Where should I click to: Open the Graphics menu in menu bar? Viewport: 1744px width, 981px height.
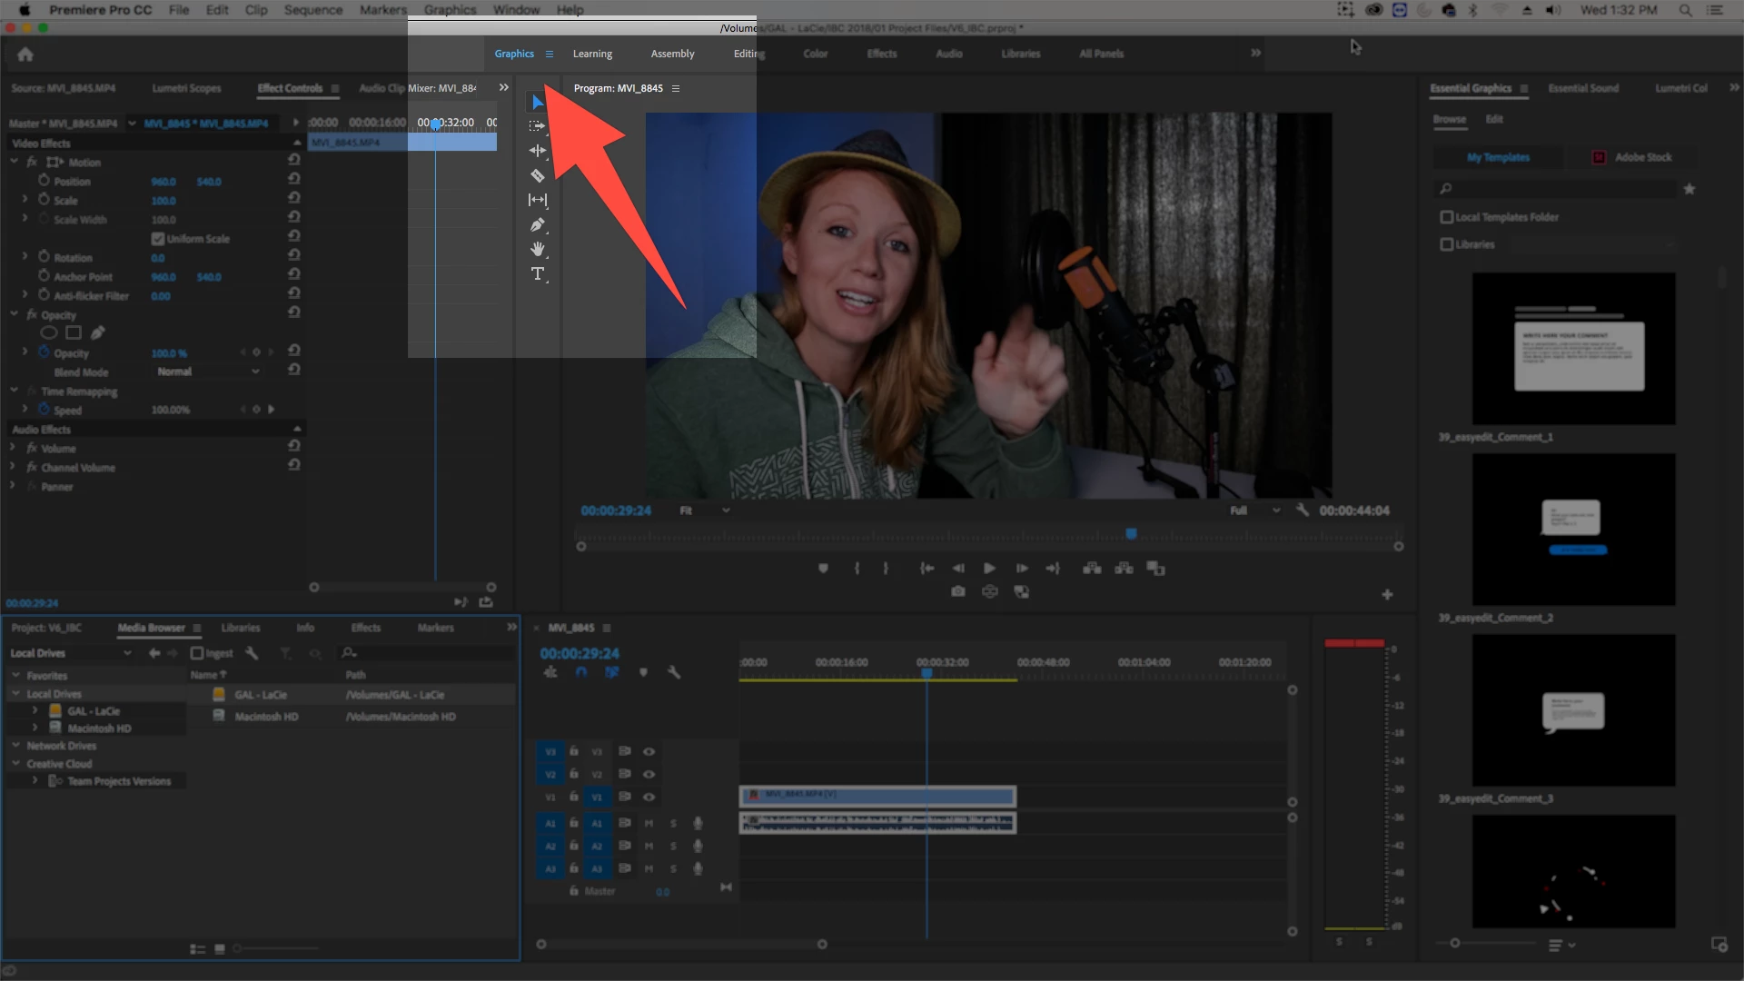[450, 10]
